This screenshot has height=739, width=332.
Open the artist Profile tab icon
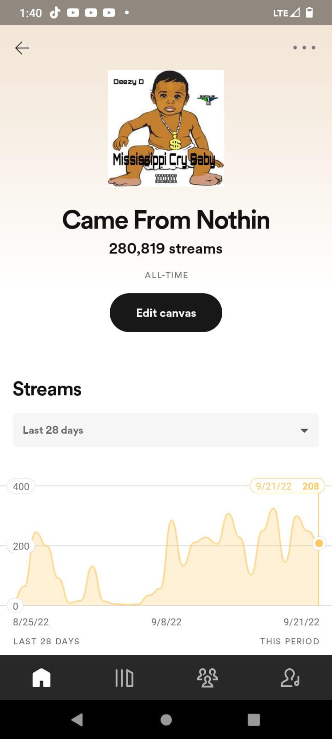click(x=290, y=678)
